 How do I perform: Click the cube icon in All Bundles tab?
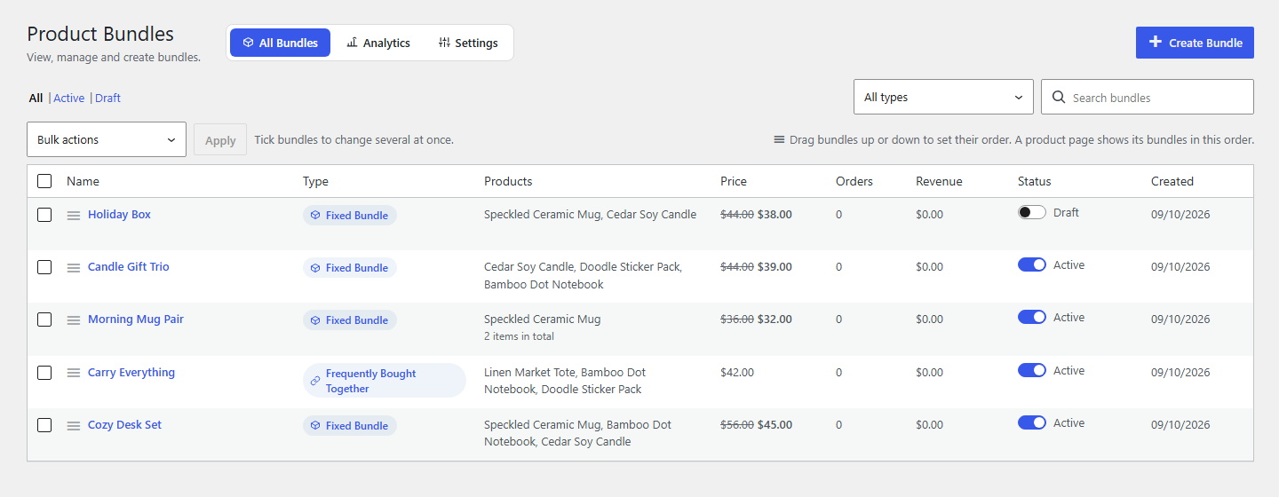click(248, 43)
